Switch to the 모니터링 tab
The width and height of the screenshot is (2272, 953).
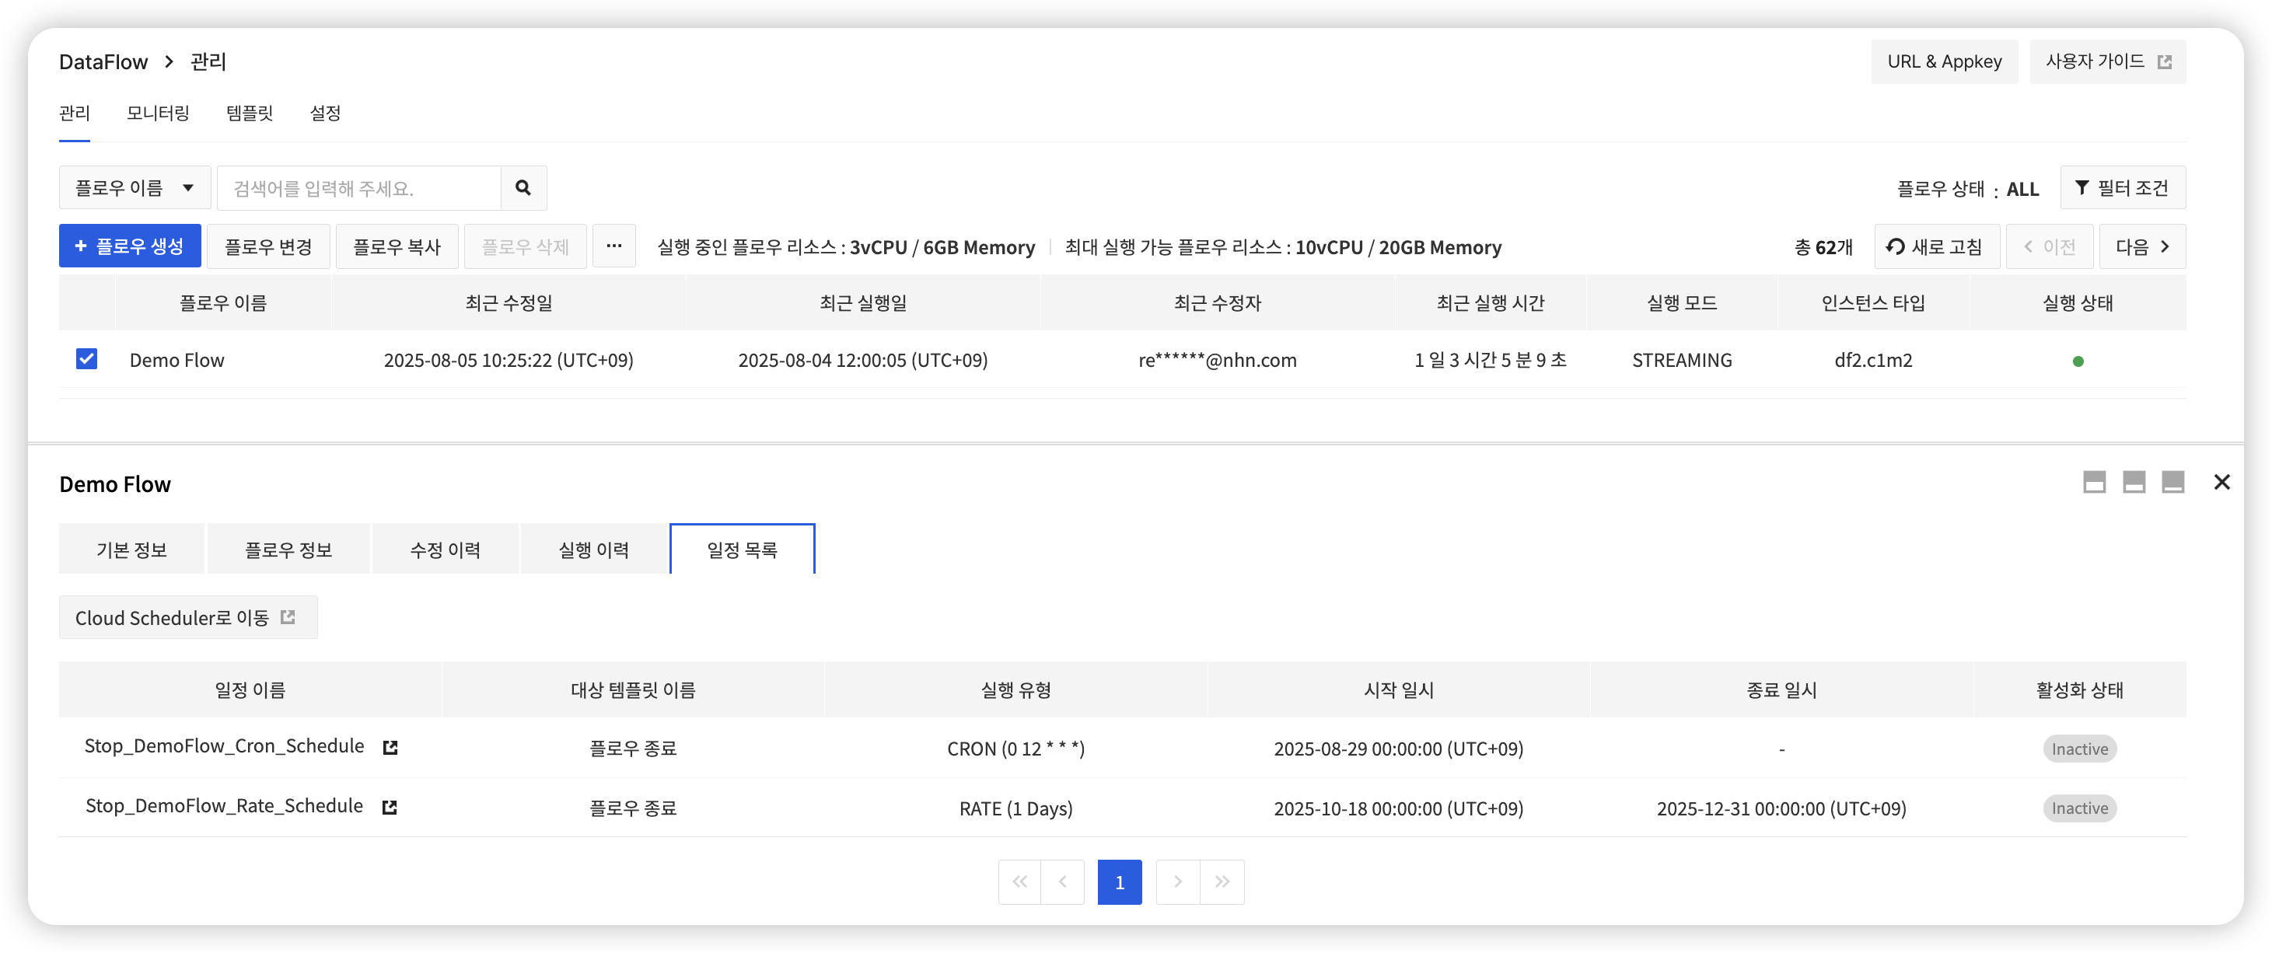tap(158, 113)
